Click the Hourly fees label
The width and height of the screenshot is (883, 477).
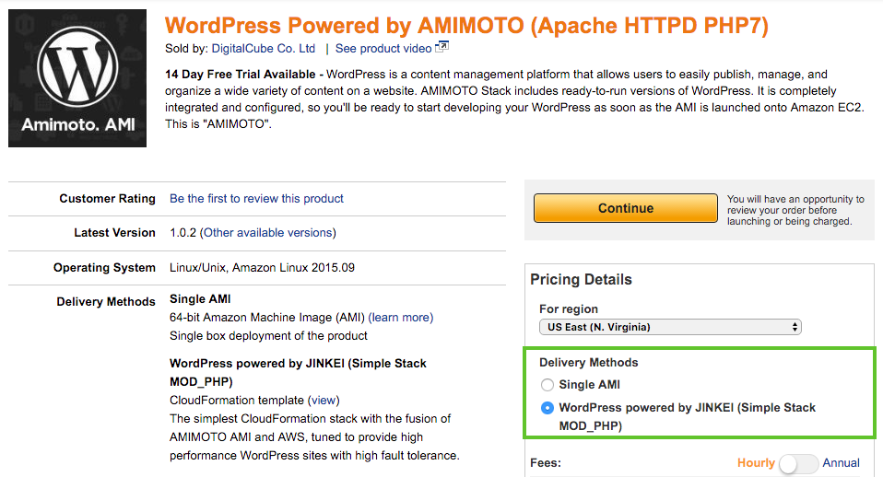pos(756,463)
